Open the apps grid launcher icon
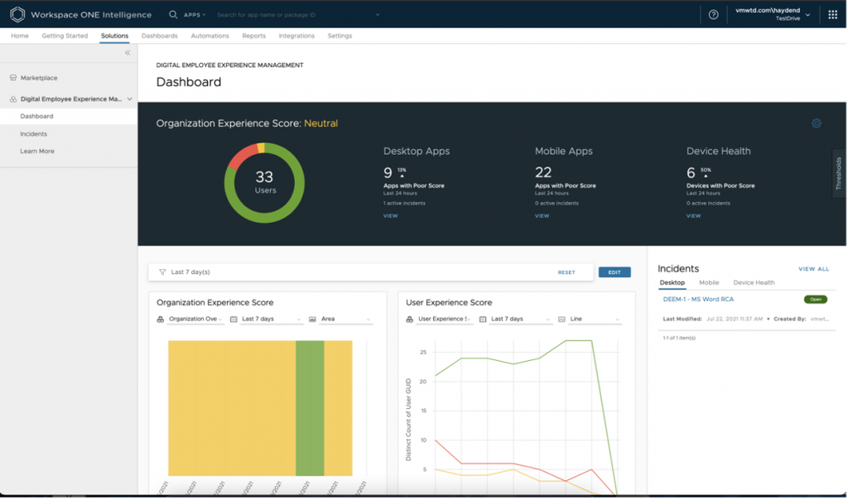 (832, 15)
